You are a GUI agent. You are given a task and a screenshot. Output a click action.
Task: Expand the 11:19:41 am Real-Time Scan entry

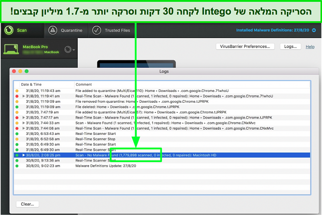24,96
